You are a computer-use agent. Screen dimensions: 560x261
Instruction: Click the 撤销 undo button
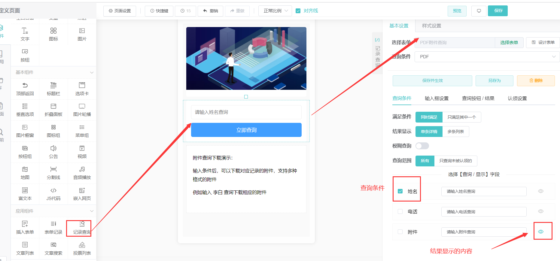click(211, 11)
